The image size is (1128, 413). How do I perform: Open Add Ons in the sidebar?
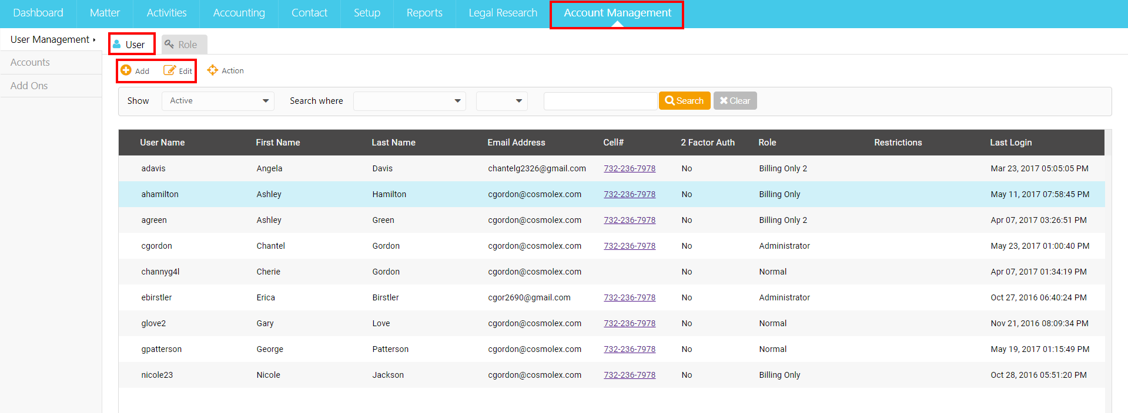[x=51, y=86]
